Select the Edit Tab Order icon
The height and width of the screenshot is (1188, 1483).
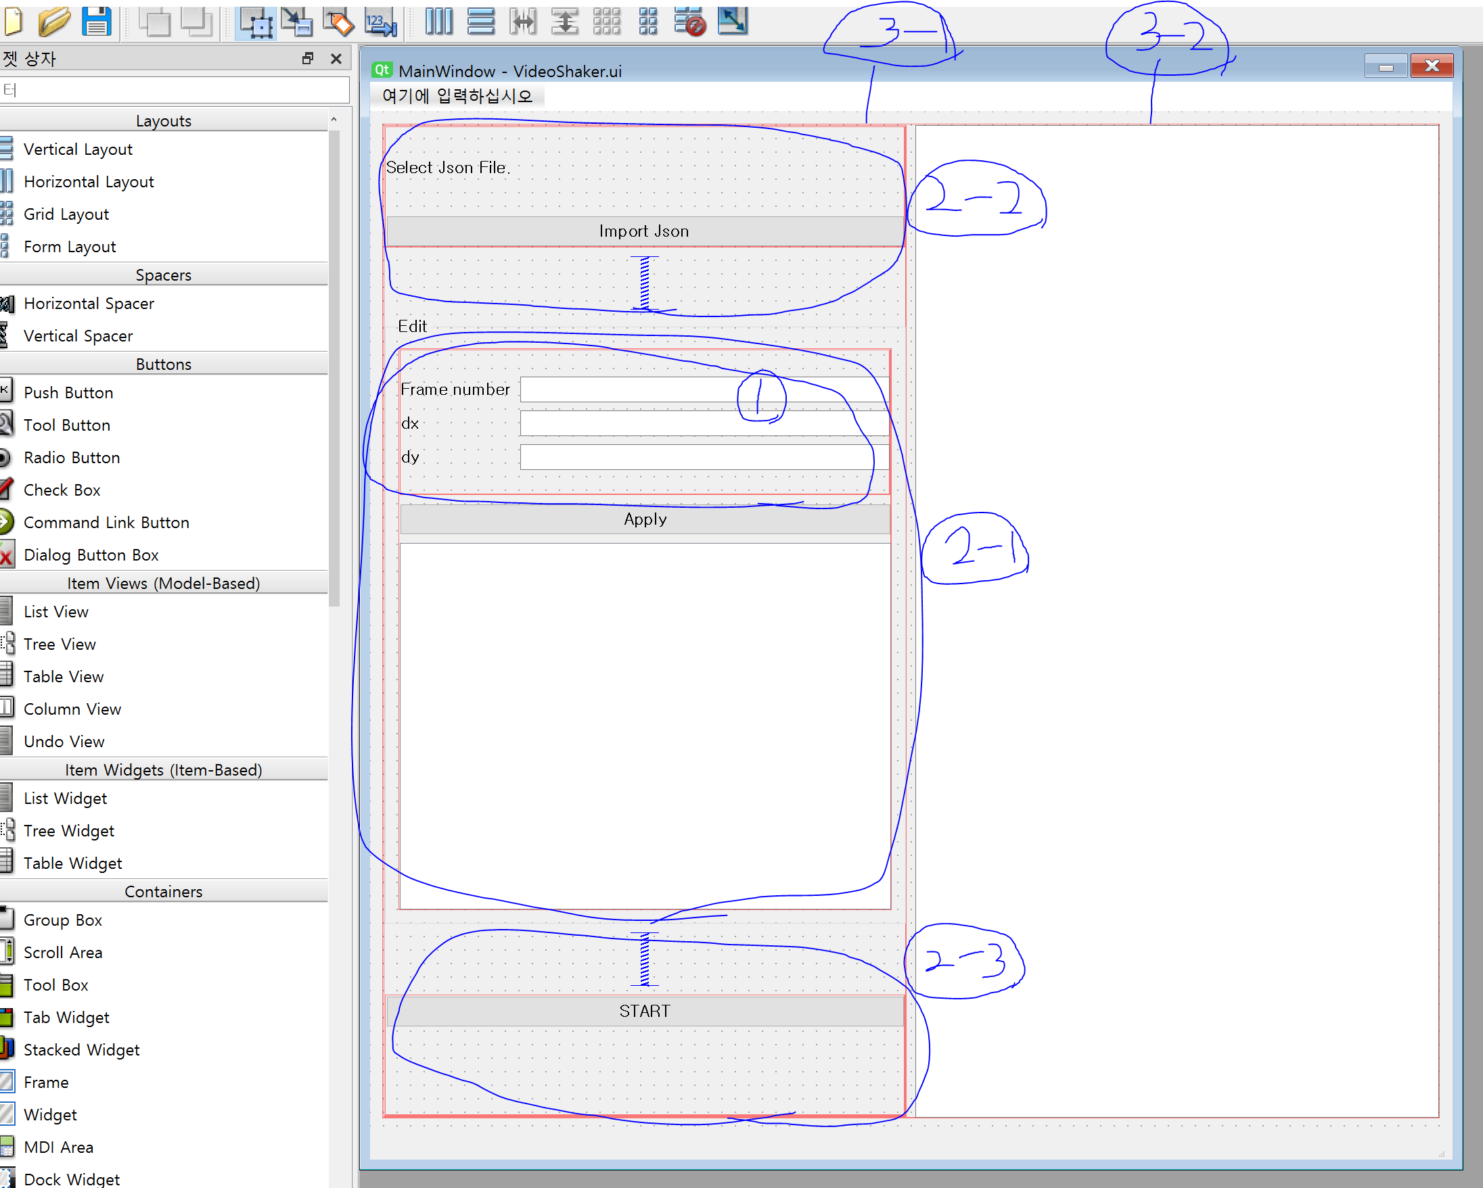381,21
